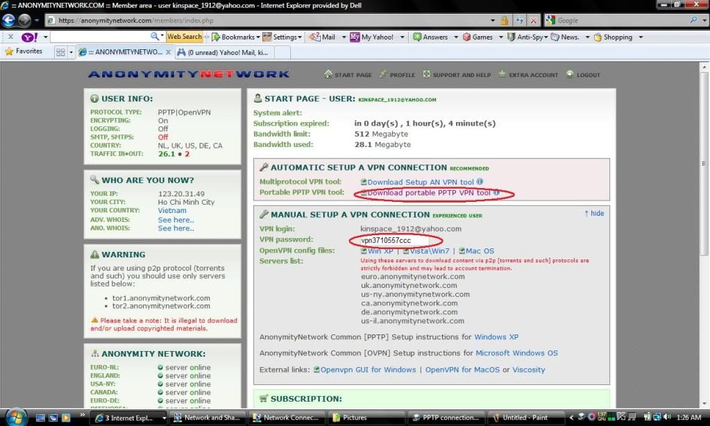
Task: Open Untitled - Paint from the taskbar
Action: (527, 418)
